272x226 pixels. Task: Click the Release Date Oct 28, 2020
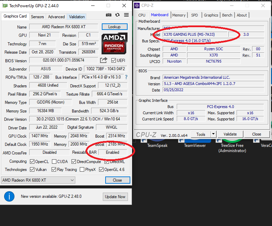(x=43, y=52)
